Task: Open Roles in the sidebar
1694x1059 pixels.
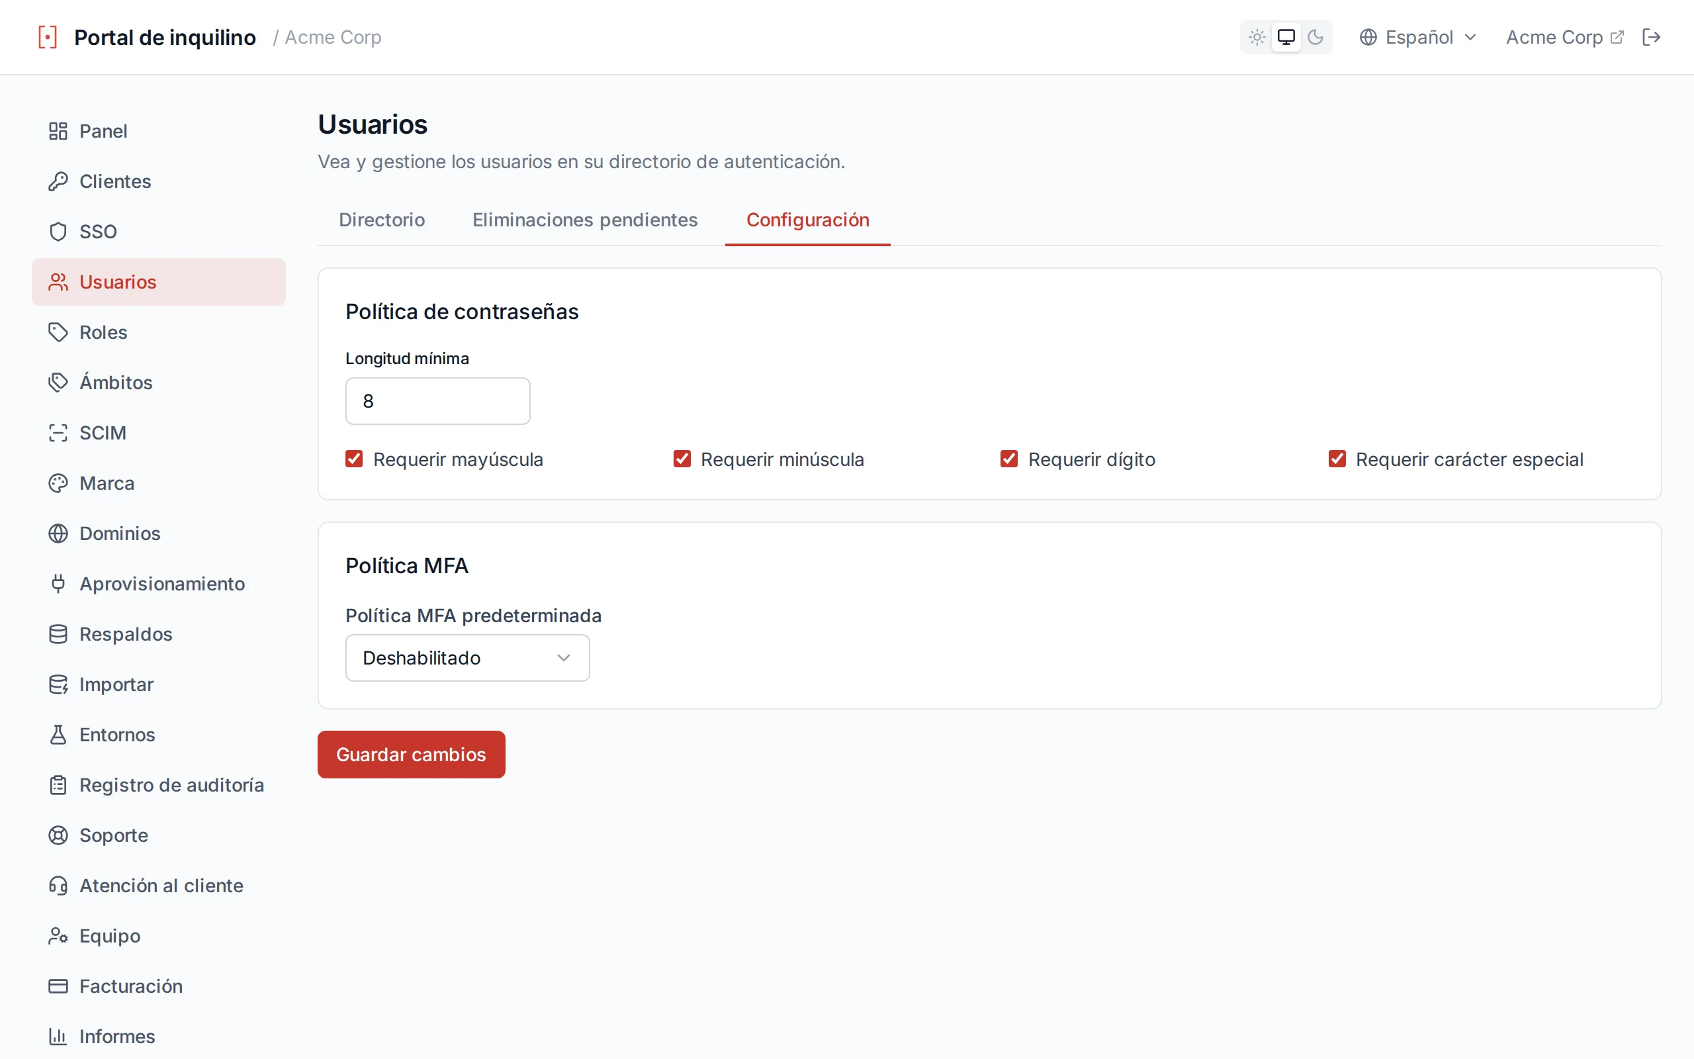Action: 159,332
